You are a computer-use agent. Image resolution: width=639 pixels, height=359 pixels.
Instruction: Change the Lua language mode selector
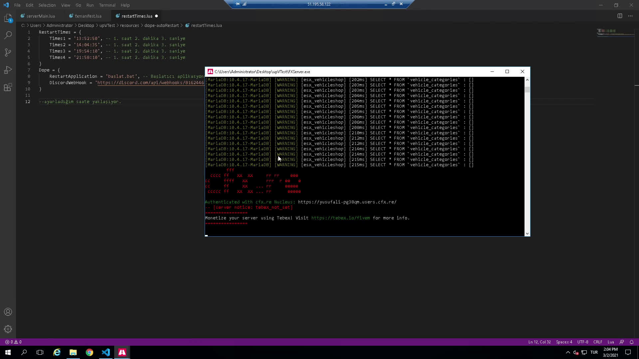(x=611, y=342)
